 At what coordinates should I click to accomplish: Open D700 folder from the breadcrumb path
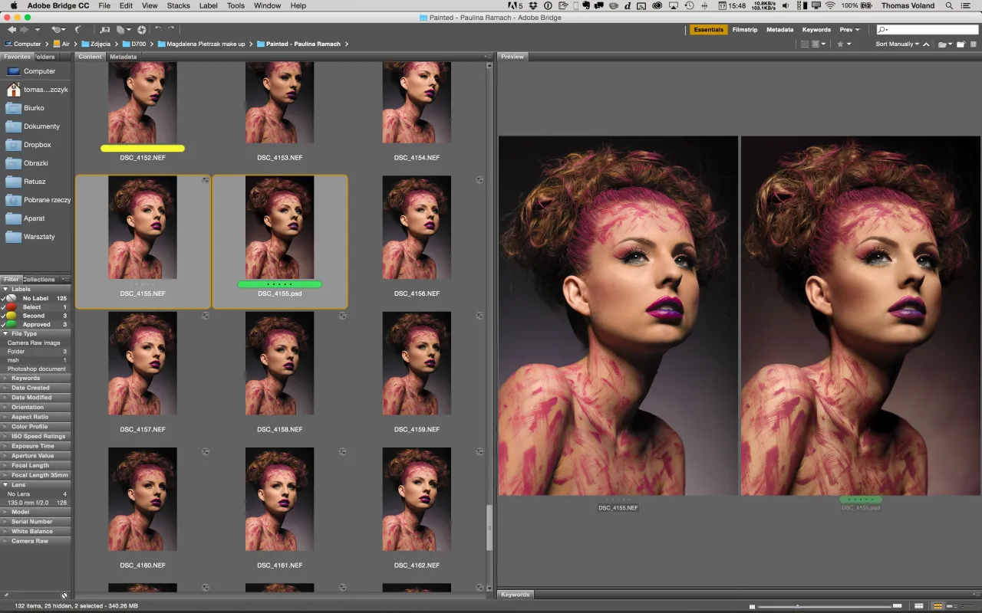tap(138, 44)
